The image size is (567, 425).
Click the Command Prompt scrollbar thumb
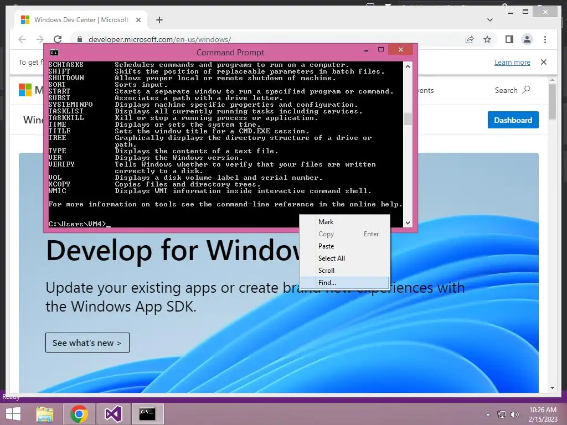pyautogui.click(x=408, y=119)
